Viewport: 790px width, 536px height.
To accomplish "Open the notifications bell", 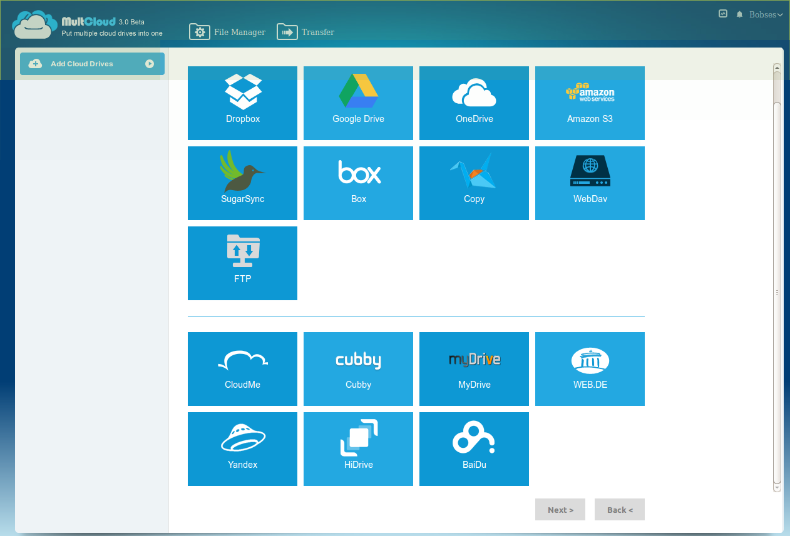I will (x=739, y=14).
